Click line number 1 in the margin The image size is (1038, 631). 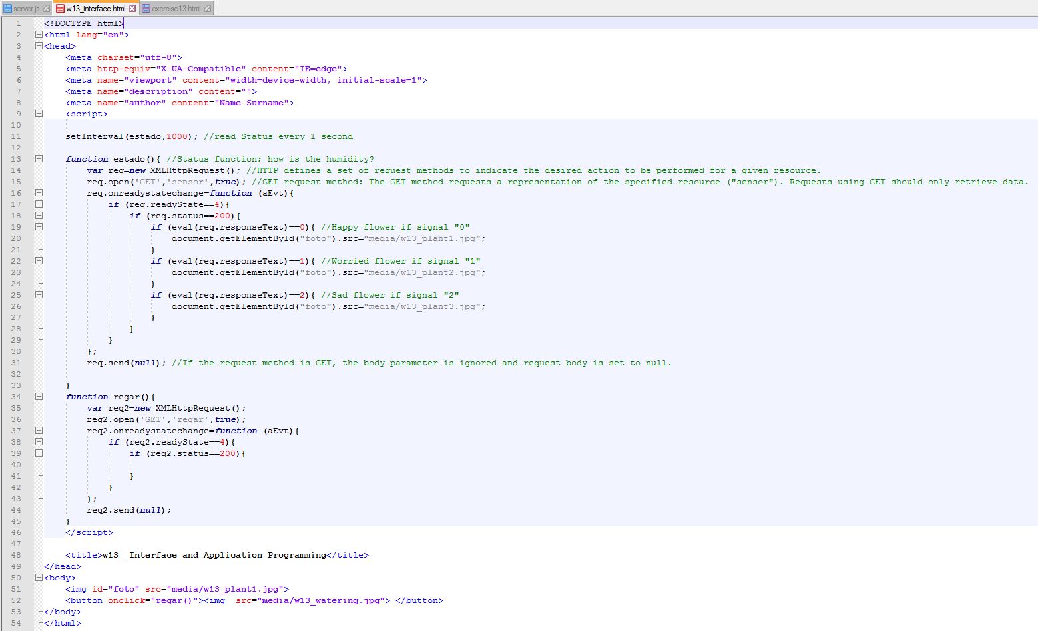[x=19, y=23]
